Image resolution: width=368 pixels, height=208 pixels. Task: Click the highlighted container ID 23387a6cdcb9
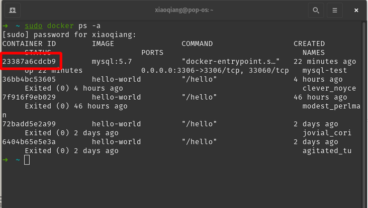(x=29, y=62)
